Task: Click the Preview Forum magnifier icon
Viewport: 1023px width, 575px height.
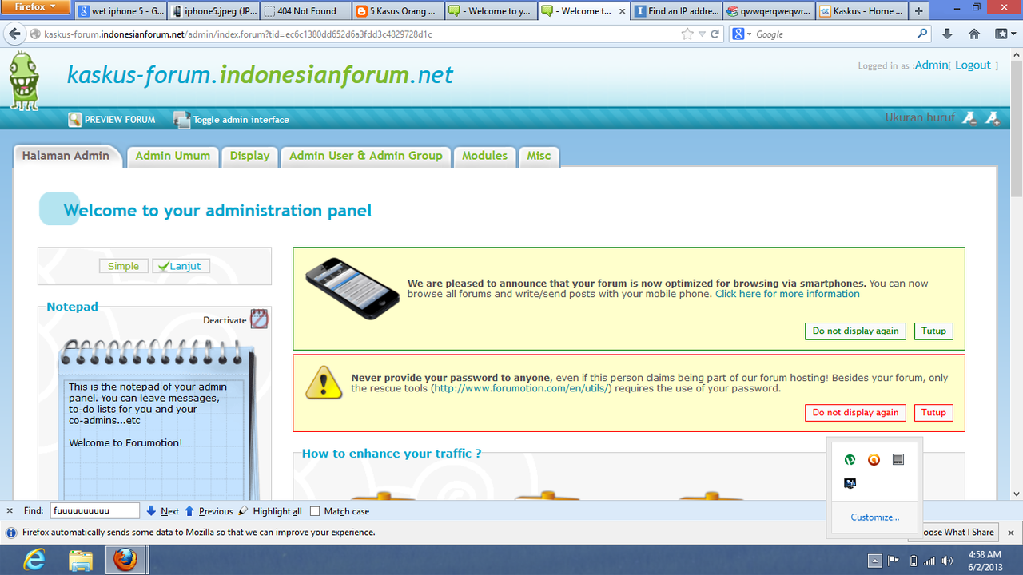Action: (75, 120)
